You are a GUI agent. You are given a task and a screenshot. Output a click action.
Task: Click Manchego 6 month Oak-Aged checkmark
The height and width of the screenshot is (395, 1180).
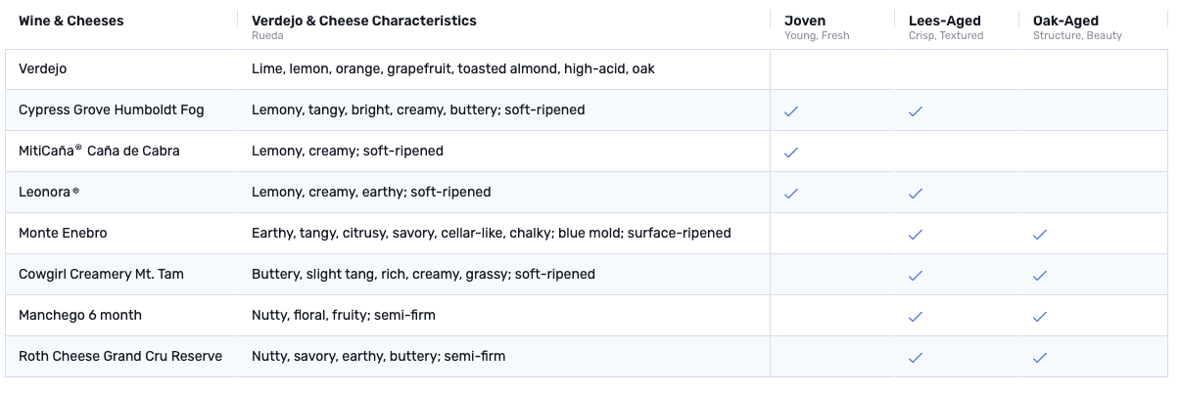click(x=1040, y=317)
